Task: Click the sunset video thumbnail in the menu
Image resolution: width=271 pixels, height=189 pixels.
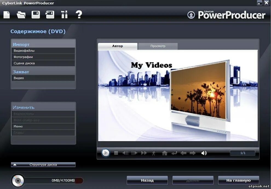Action: click(198, 90)
